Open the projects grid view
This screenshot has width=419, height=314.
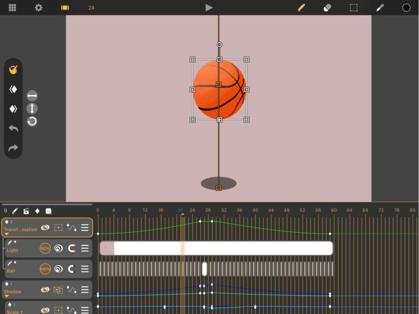click(13, 7)
